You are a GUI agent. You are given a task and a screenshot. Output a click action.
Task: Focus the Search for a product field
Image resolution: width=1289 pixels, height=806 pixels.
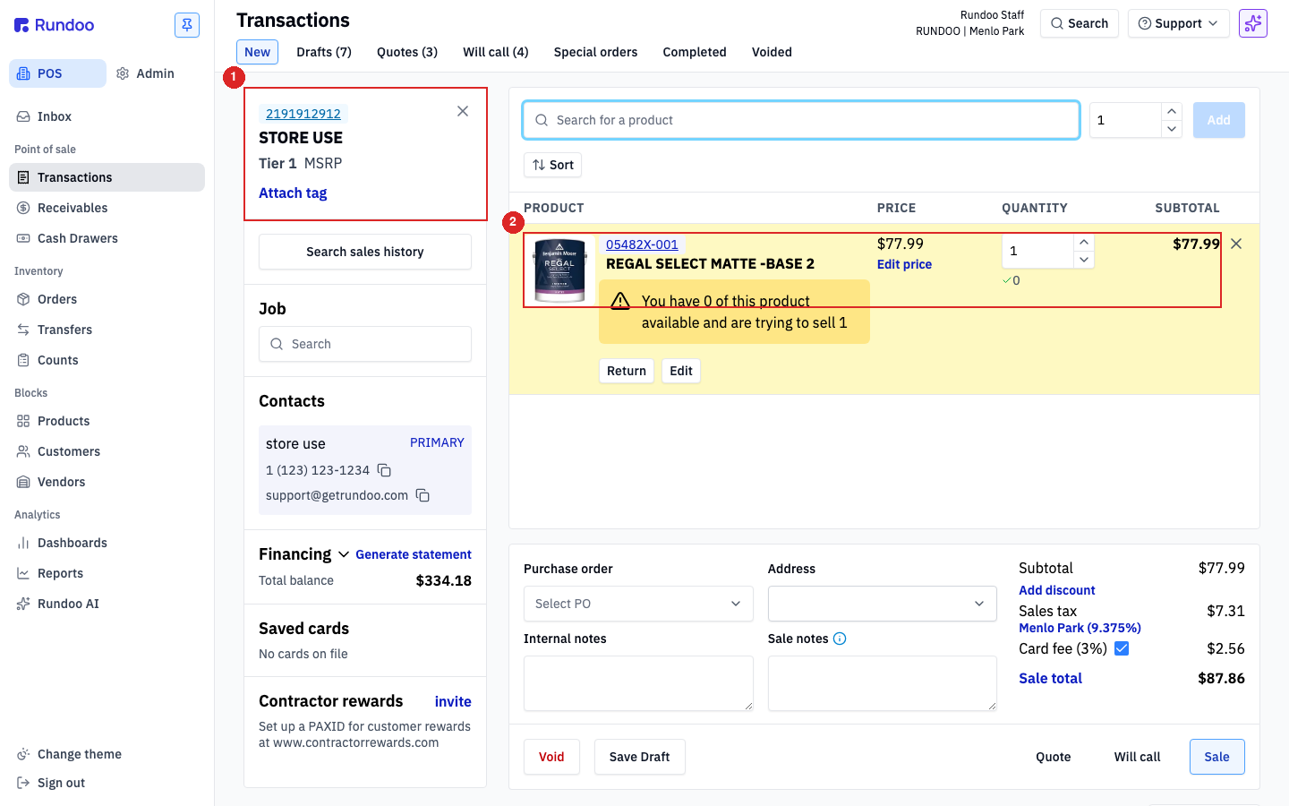click(x=801, y=120)
